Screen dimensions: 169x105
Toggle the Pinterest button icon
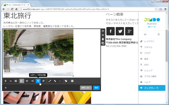(x=72, y=81)
